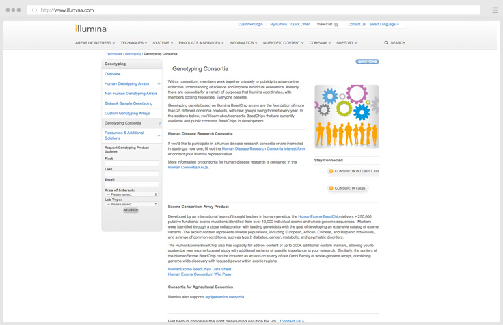The width and height of the screenshot is (503, 325).
Task: Expand Resources & Additional Solutions section
Action: pos(159,135)
